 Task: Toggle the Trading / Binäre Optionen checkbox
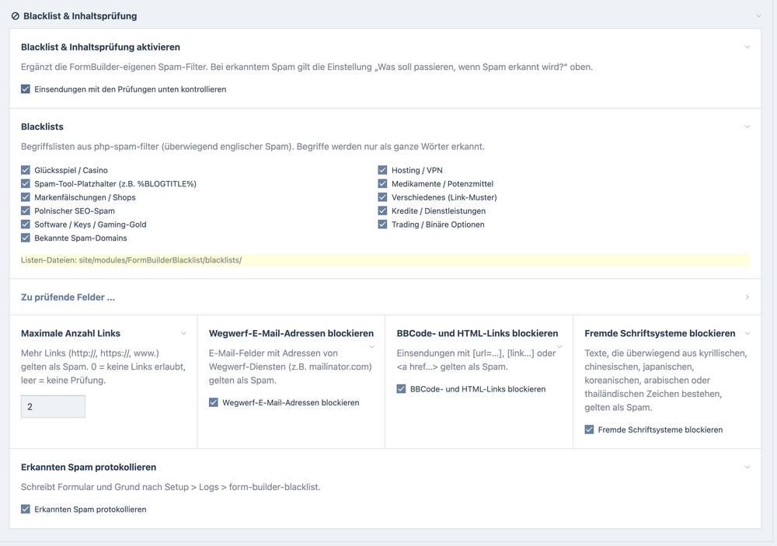pos(382,224)
